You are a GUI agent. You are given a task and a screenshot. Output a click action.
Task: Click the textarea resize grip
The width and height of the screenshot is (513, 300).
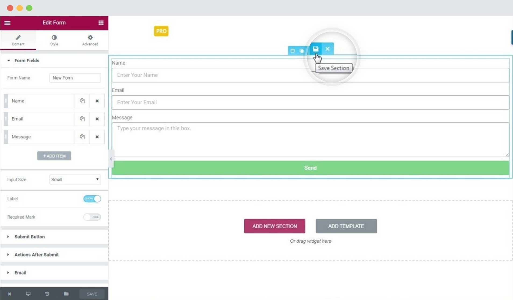point(507,155)
